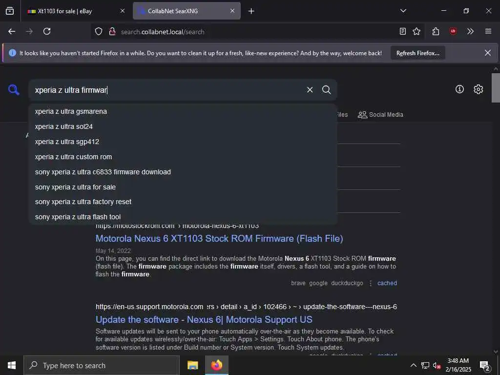The image size is (500, 375).
Task: Click the Refresh Firefox button
Action: pyautogui.click(x=418, y=53)
